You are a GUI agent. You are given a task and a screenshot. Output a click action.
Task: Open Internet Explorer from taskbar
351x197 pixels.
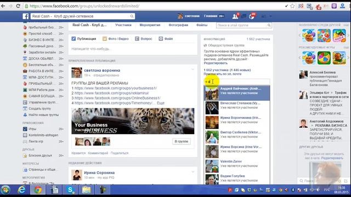click(22, 190)
